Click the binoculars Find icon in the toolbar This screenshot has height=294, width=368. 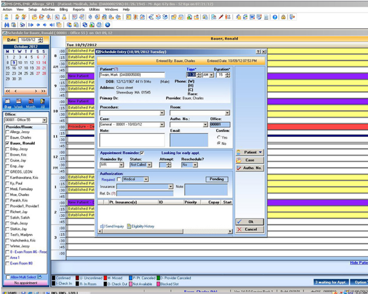(x=6, y=25)
